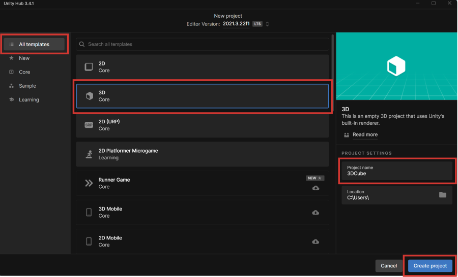Screen dimensions: 458x277
Task: Open the Editor Version selector dropdown
Action: (x=267, y=24)
